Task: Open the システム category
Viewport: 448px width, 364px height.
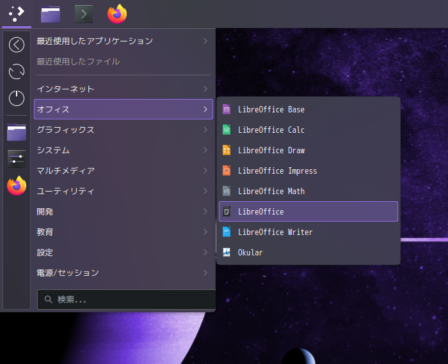Action: (x=124, y=150)
